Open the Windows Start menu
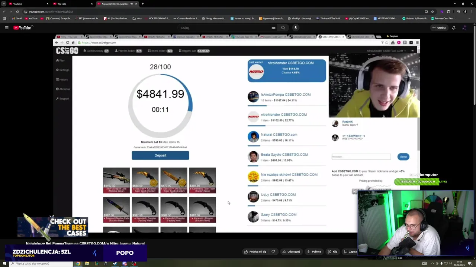The height and width of the screenshot is (267, 476). click(x=4, y=264)
